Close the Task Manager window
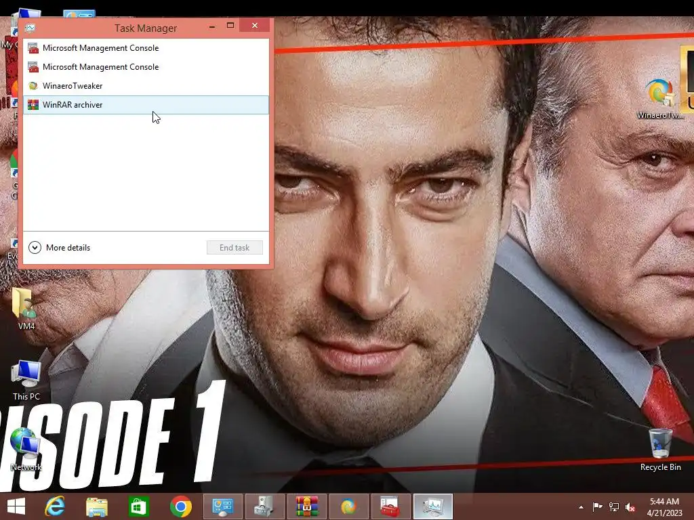Viewport: 694px width, 520px height. pyautogui.click(x=255, y=25)
